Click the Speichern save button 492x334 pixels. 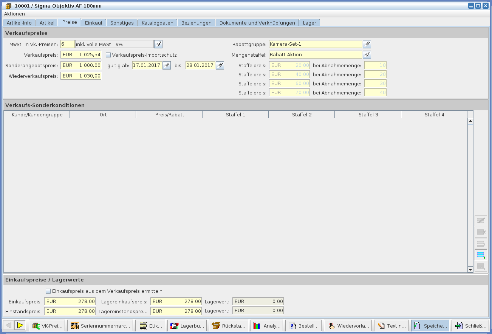pyautogui.click(x=430, y=325)
